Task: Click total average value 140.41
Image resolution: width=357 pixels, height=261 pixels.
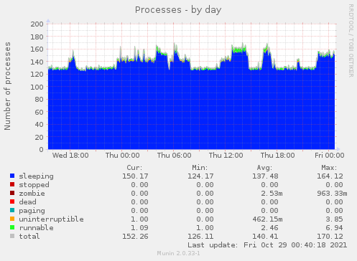Action: coord(265,237)
